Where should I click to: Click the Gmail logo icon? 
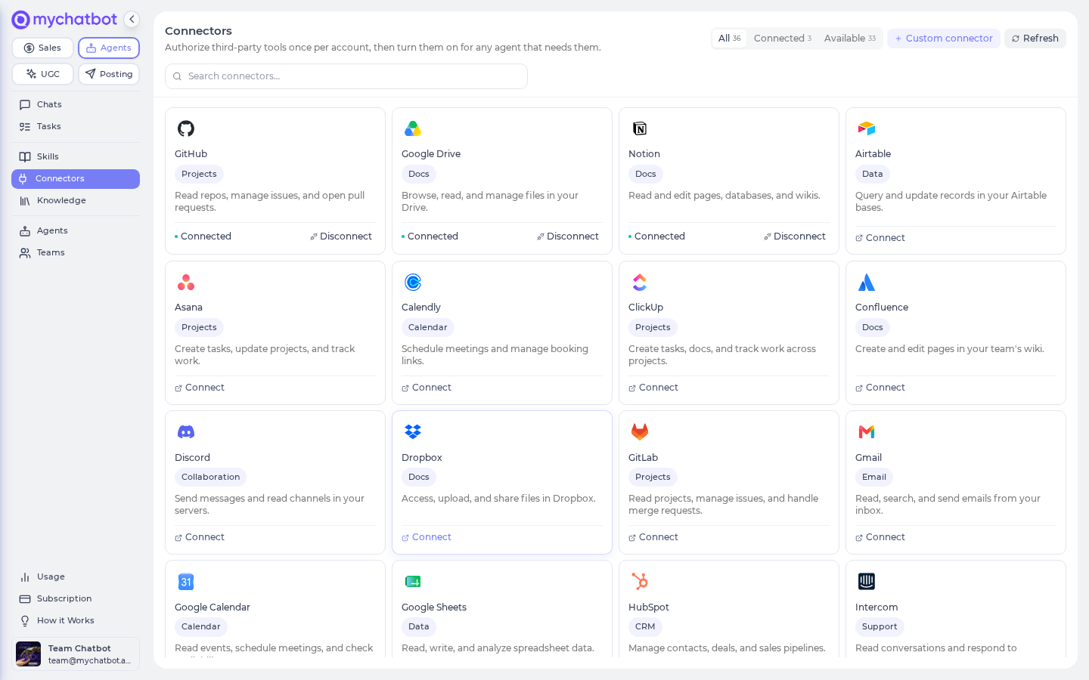point(867,432)
